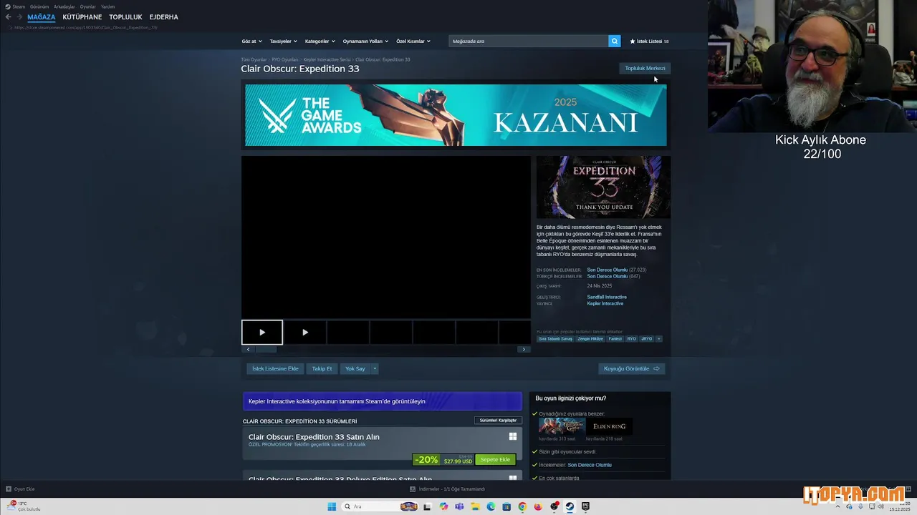Click the Oyun Ekle plus icon
The width and height of the screenshot is (917, 515).
click(9, 489)
